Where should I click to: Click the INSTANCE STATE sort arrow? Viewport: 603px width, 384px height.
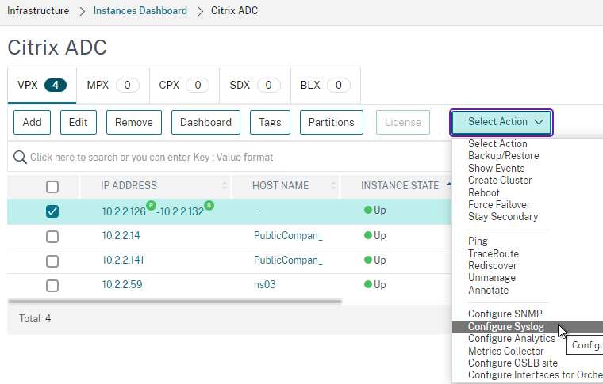(x=449, y=184)
